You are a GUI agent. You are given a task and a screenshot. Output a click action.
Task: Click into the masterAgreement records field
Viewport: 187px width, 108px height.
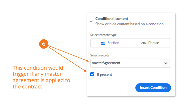tap(125, 63)
